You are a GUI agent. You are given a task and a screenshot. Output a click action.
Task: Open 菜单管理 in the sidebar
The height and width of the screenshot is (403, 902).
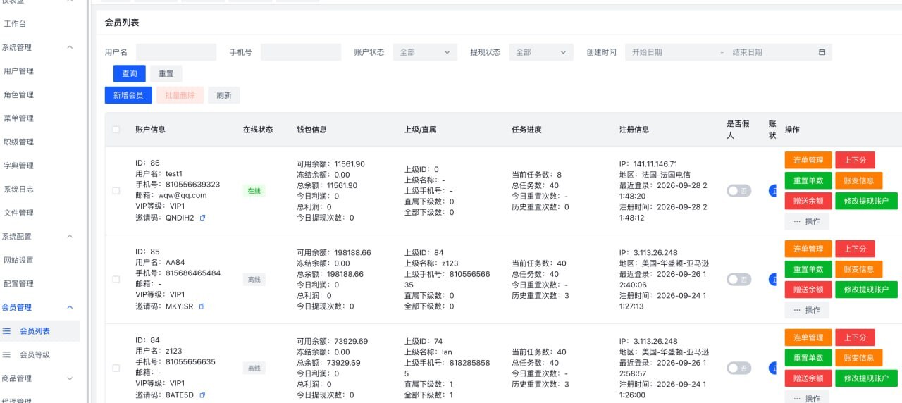(x=19, y=118)
